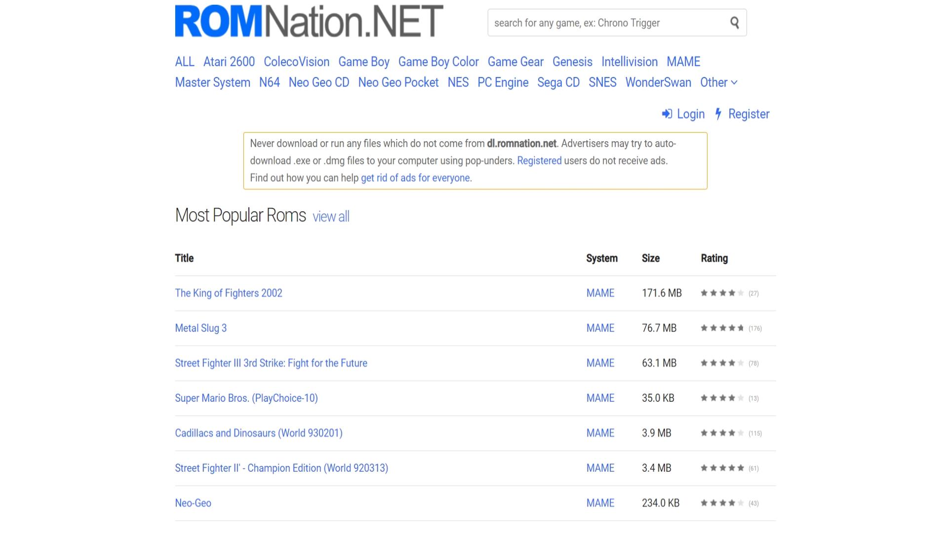Screen dimensions: 948x533
Task: Click MAME system in Street Fighter III row
Action: click(x=600, y=363)
